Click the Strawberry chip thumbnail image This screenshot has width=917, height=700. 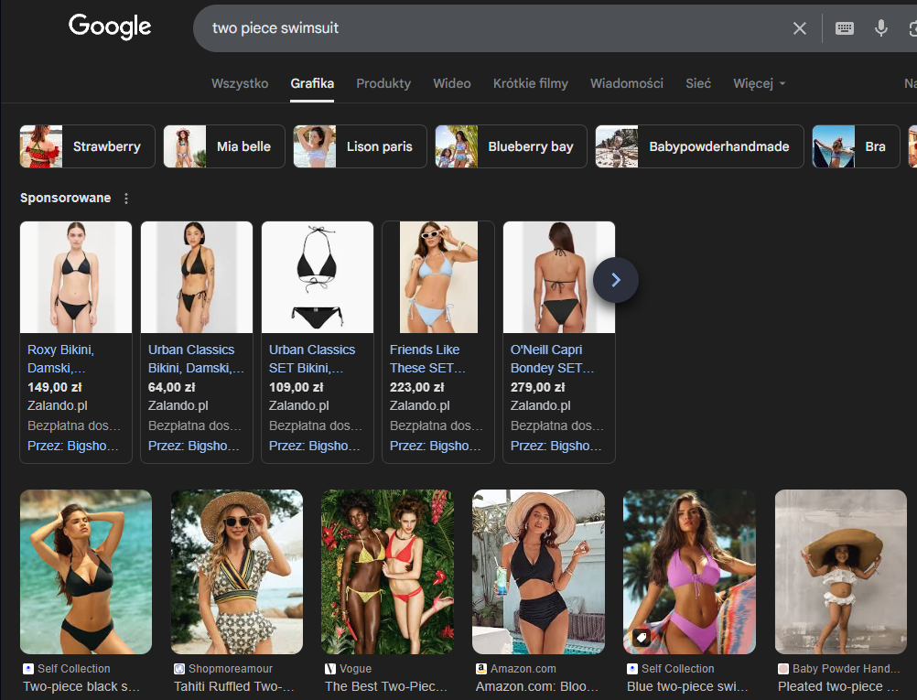(41, 146)
